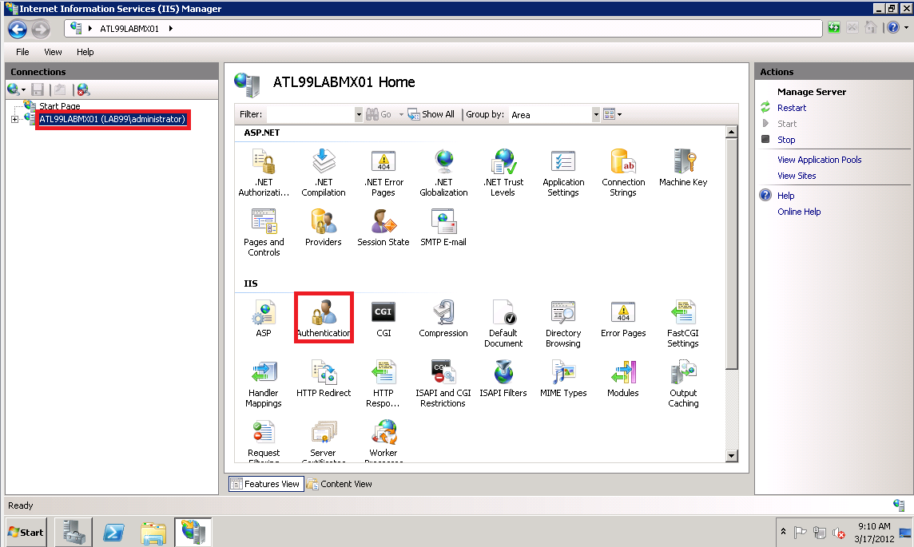Open the address bar ATL99LABMX01 breadcrumb arrow
Image resolution: width=914 pixels, height=547 pixels.
(x=171, y=28)
